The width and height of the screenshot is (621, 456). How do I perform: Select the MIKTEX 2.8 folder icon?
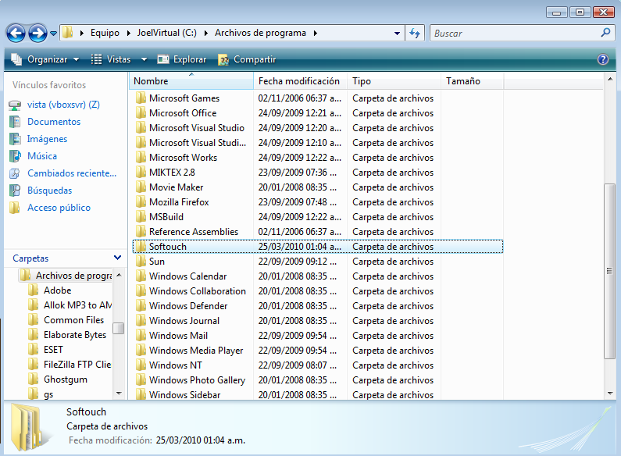coord(141,173)
